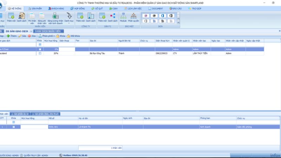Viewport: 281px width, 158px height.
Task: Check Khóa box for employee NVDL-001
Action: (x=14, y=127)
